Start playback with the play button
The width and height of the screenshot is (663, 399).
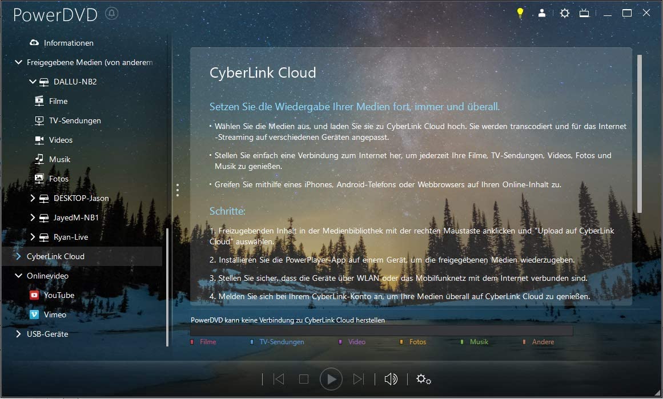331,378
